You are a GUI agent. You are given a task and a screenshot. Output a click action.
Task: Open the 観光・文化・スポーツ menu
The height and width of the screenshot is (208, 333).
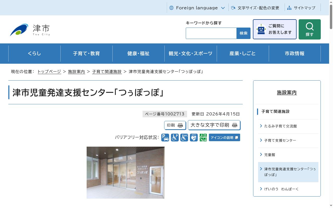point(191,54)
